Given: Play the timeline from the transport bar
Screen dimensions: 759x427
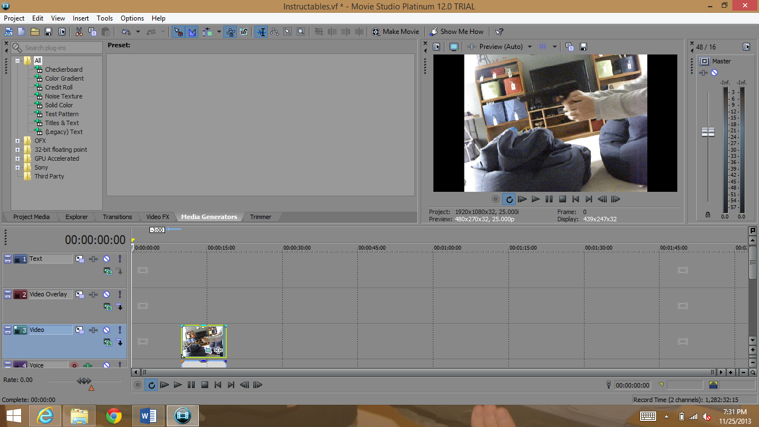Looking at the screenshot, I should 178,385.
